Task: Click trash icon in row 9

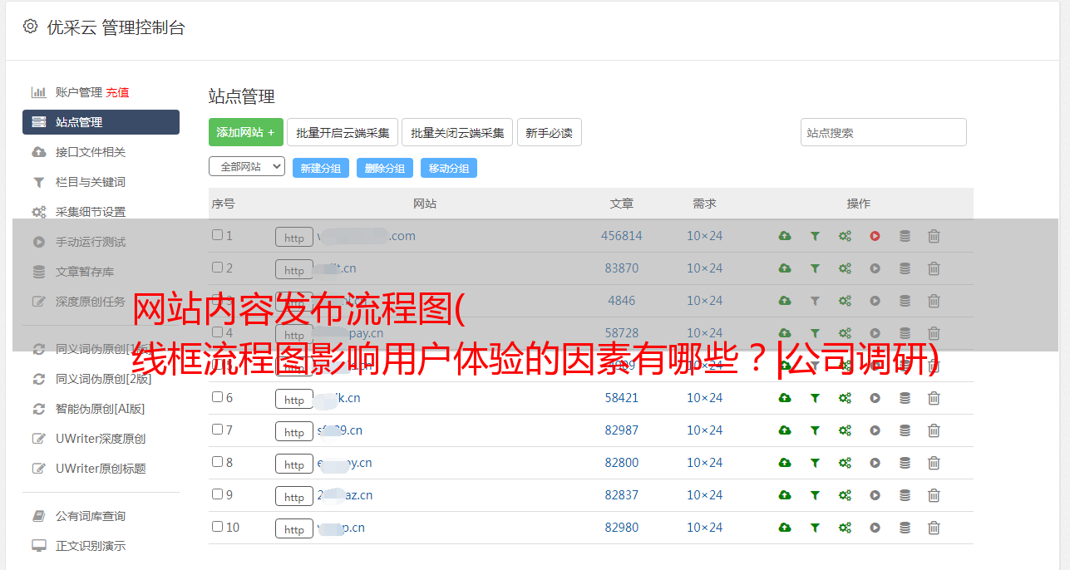Action: 934,495
